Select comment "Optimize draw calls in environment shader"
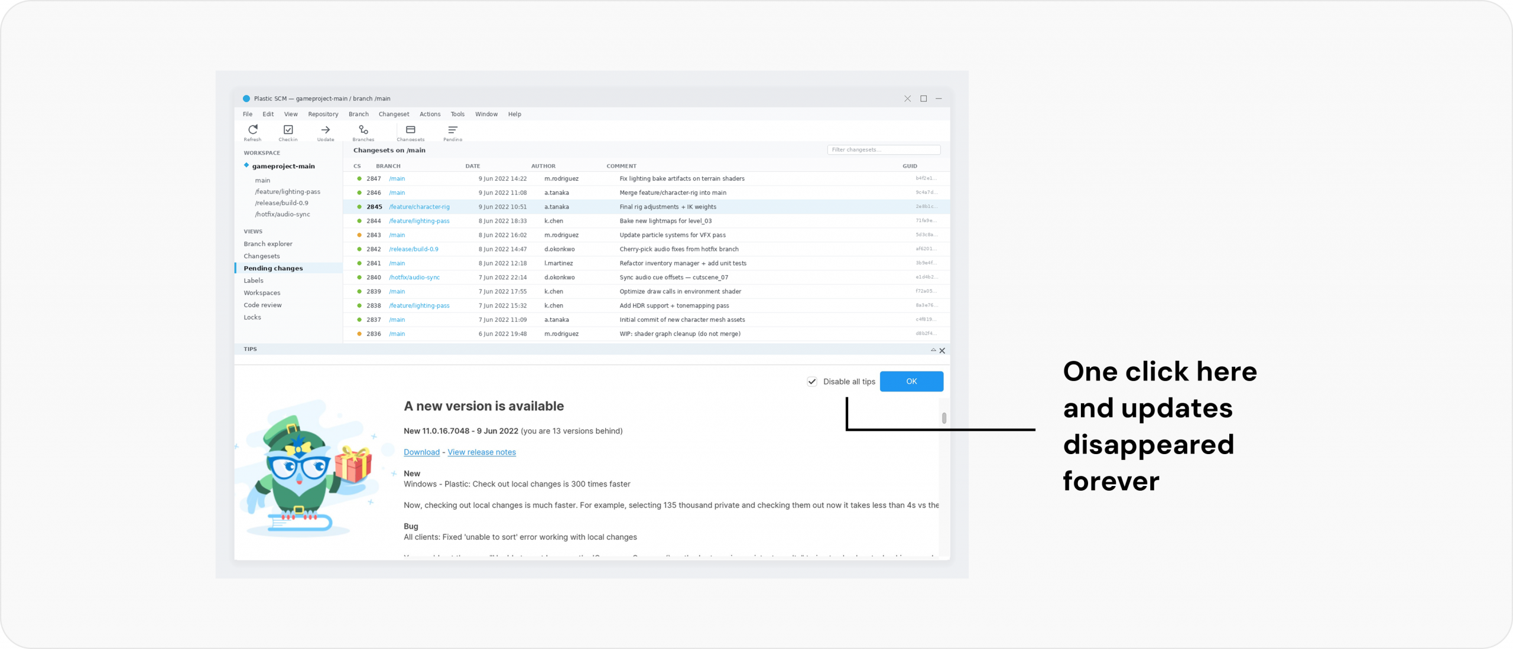The image size is (1513, 649). tap(680, 292)
